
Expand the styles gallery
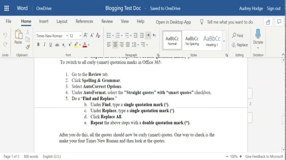[224, 41]
